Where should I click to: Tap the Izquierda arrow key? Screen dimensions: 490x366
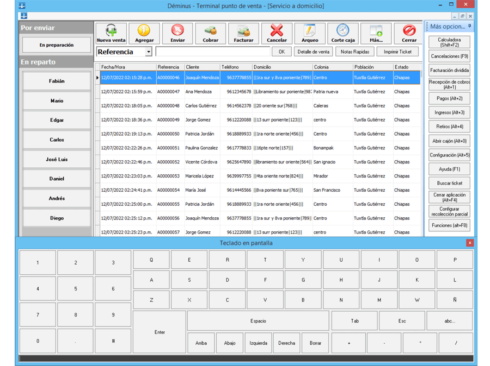[x=258, y=343]
